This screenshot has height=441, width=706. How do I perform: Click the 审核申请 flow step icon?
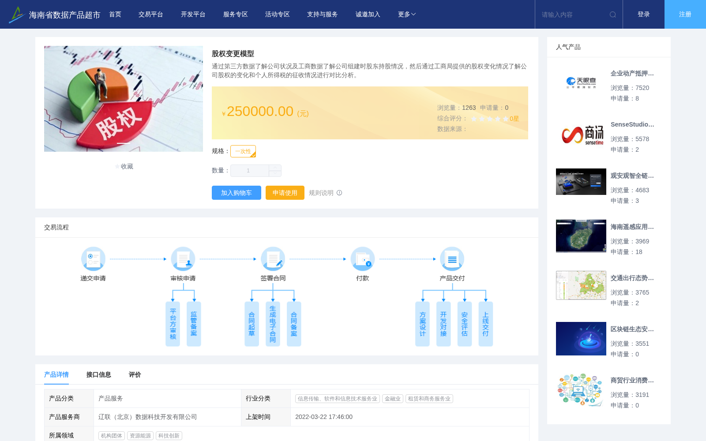[x=183, y=259]
